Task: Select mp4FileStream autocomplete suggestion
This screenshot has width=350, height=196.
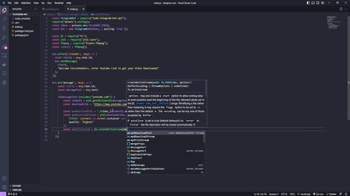Action: [166, 140]
